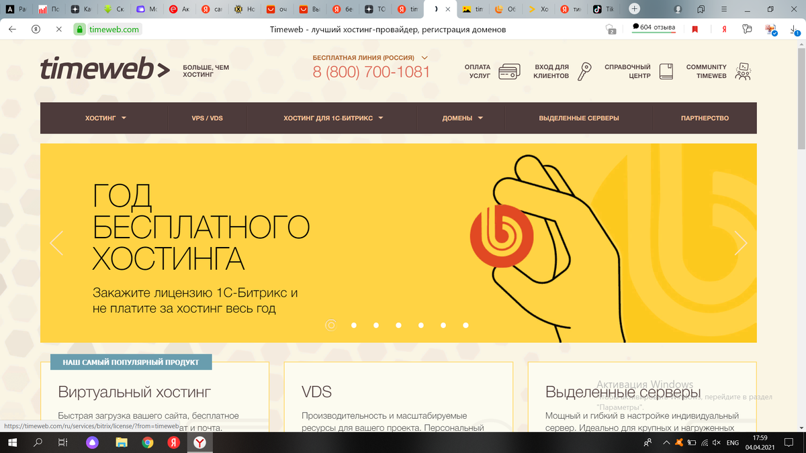Open Task View on the taskbar

click(62, 442)
